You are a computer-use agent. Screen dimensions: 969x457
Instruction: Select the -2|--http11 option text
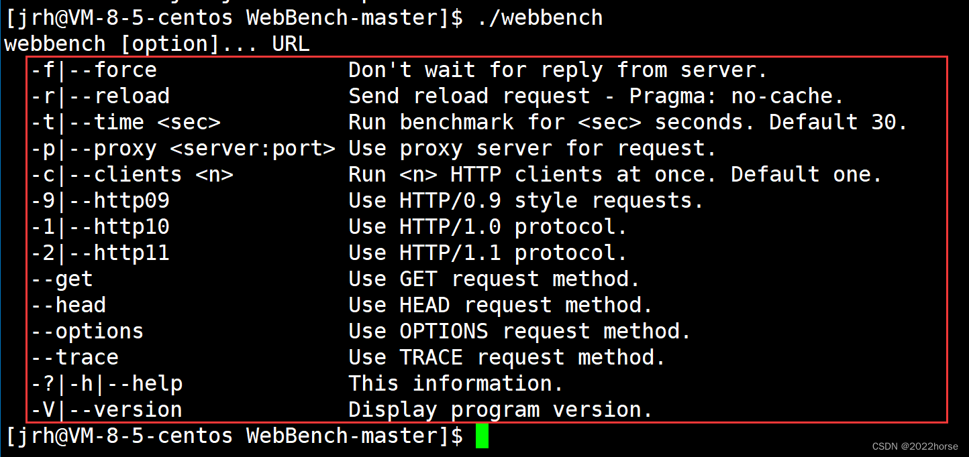(100, 253)
